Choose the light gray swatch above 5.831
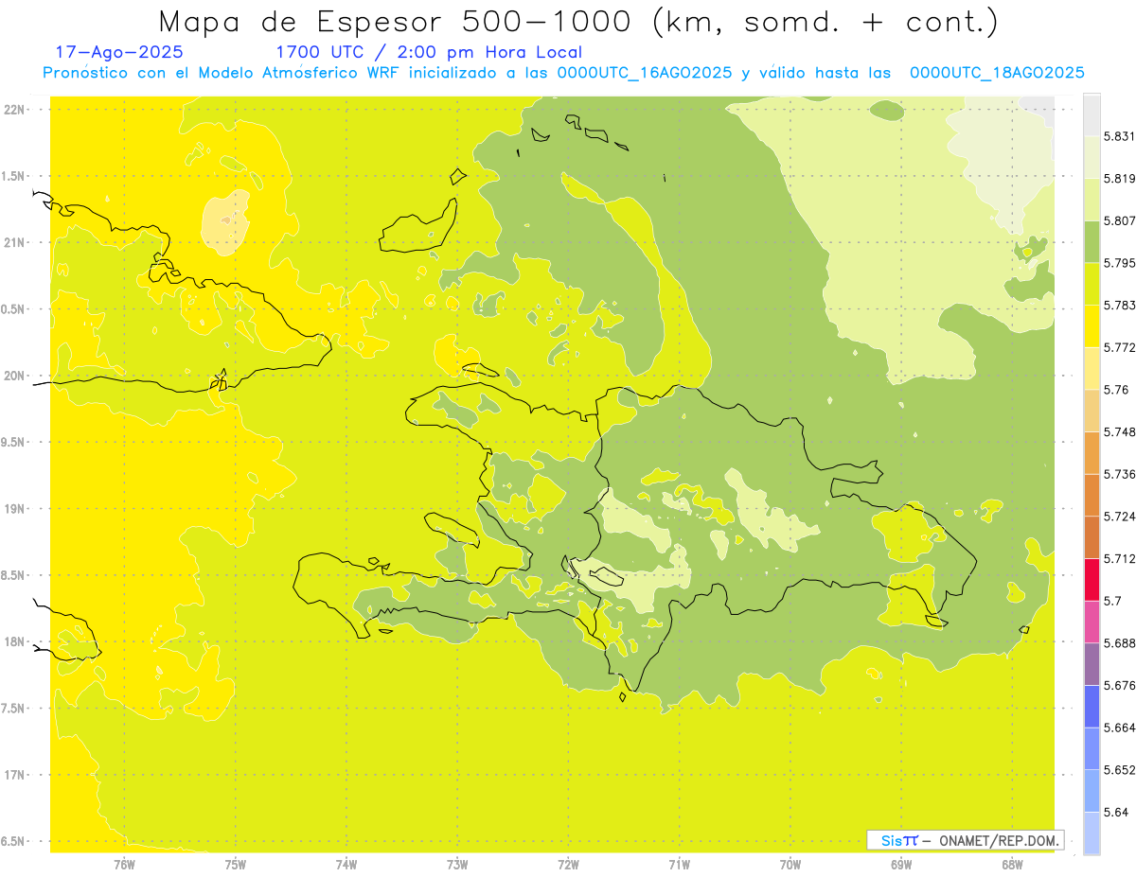 1092,114
